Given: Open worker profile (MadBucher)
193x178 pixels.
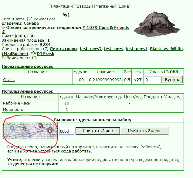Looking at the screenshot, I should click(x=15, y=54).
